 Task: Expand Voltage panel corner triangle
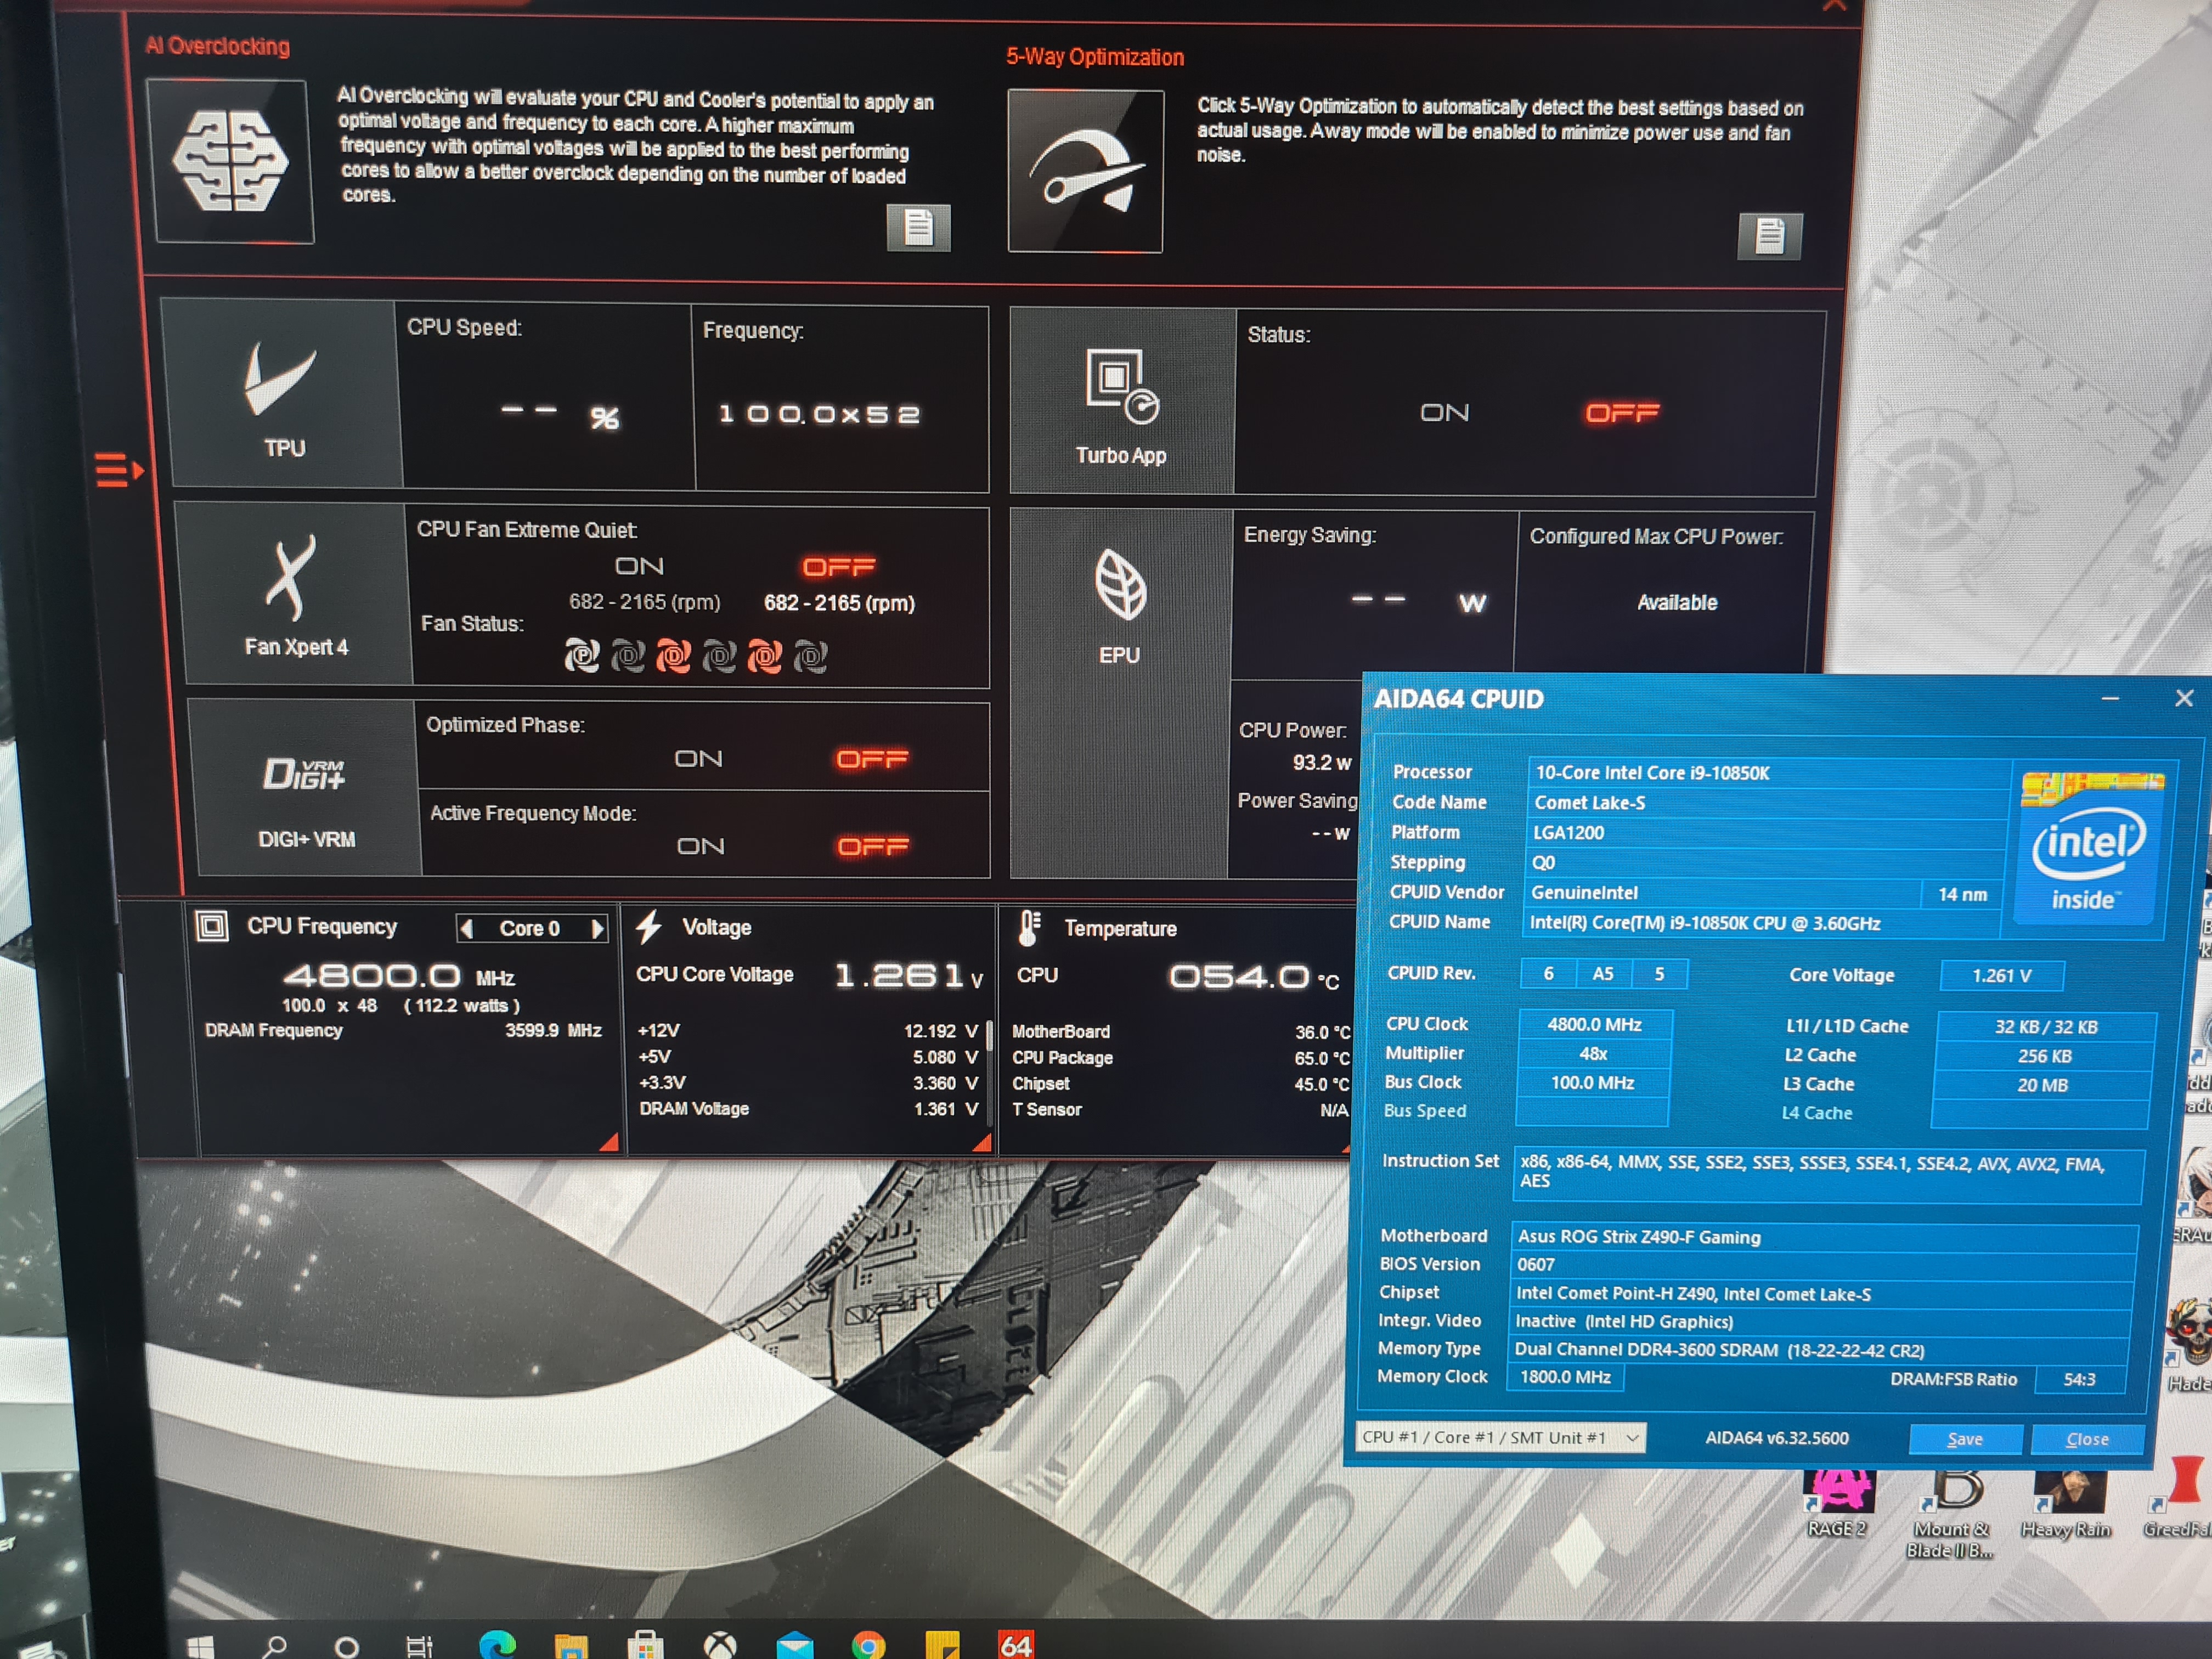982,1142
